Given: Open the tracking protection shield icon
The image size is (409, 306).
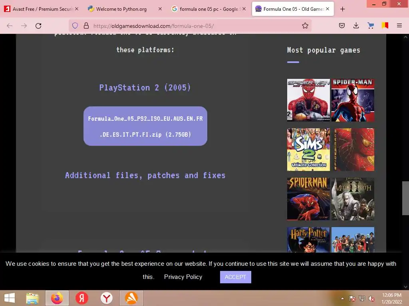Looking at the screenshot, I should [x=75, y=26].
